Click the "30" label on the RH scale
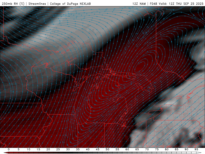Image resolution: width=205 pixels, height=154 pixels. coord(68,149)
